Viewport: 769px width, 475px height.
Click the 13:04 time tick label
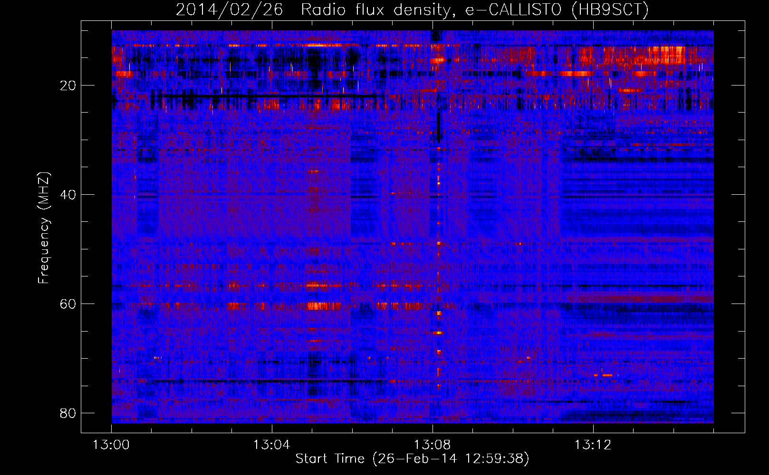click(272, 445)
